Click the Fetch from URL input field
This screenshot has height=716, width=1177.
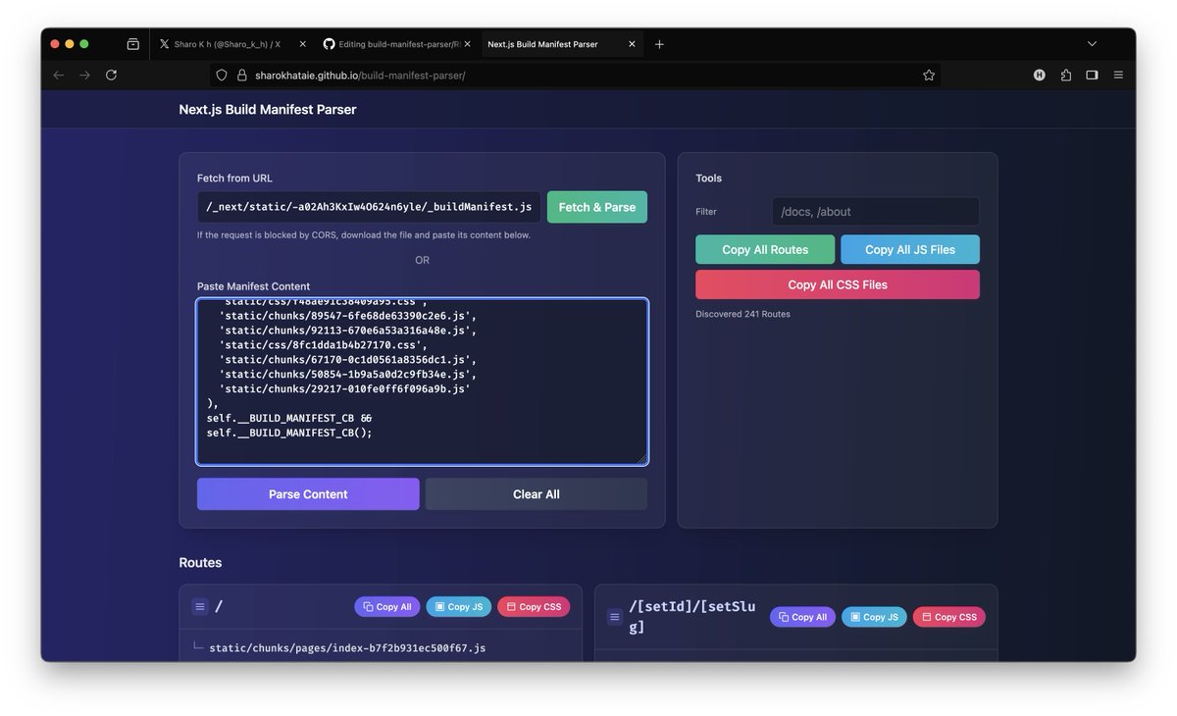pyautogui.click(x=369, y=207)
